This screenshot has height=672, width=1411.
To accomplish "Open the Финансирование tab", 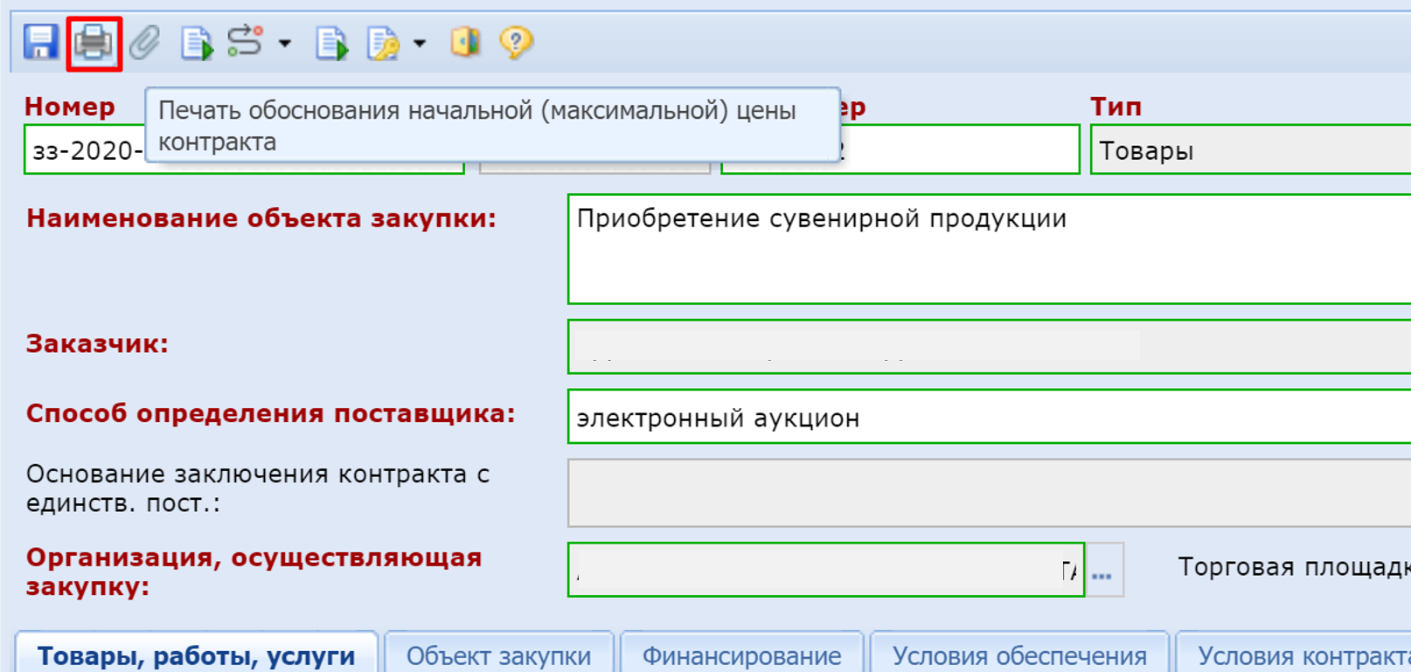I will [x=741, y=655].
